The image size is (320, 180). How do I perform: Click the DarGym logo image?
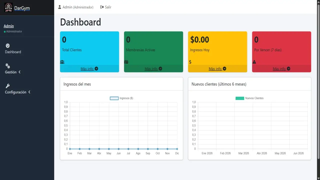(8, 8)
